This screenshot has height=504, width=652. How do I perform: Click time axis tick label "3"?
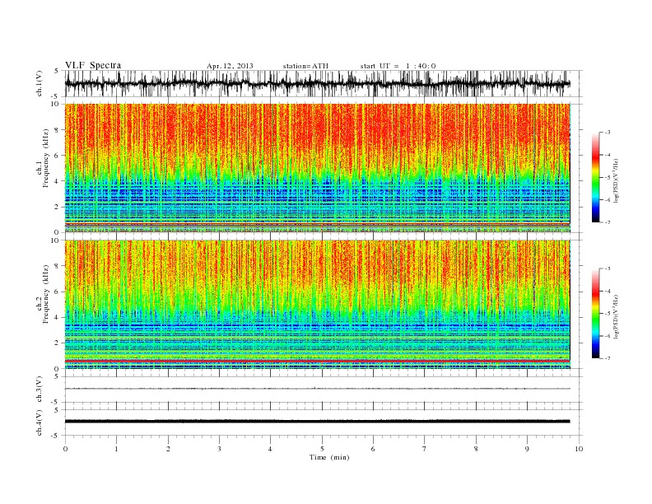click(219, 449)
